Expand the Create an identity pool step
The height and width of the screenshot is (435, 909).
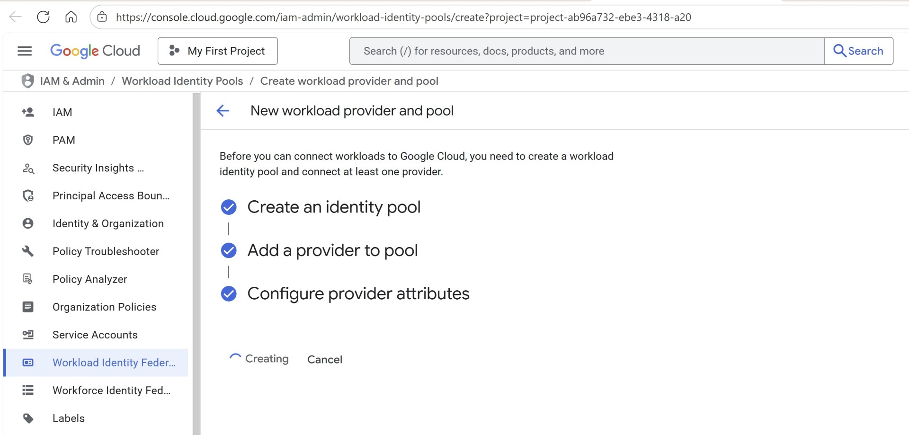coord(334,207)
